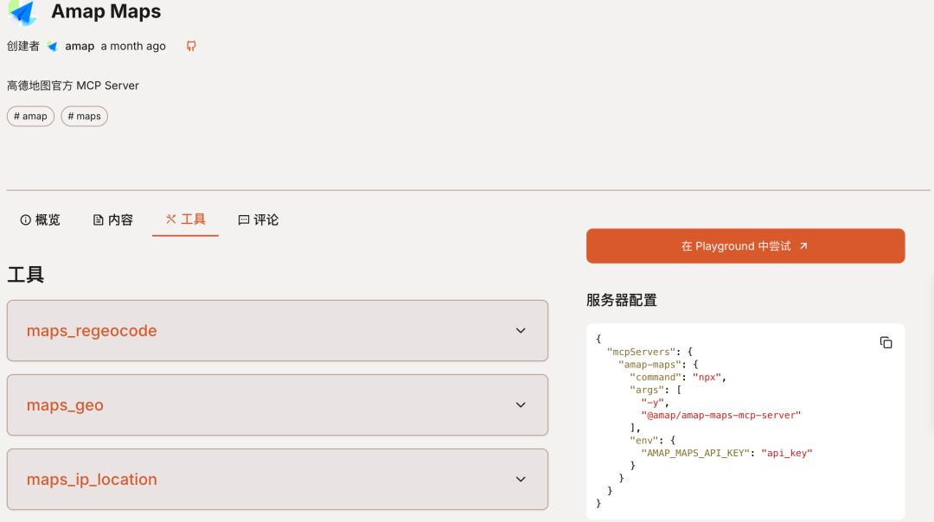Click the maps_geo tool name
The width and height of the screenshot is (934, 522).
pyautogui.click(x=65, y=405)
